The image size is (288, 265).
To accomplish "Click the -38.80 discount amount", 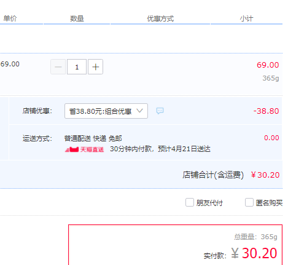I will tap(266, 111).
